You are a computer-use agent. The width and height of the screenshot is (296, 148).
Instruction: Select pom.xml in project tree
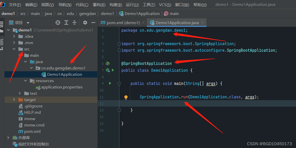point(32,132)
